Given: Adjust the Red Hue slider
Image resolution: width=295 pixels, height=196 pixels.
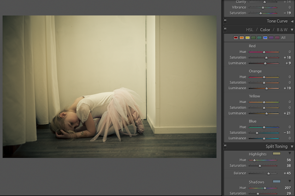Looking at the screenshot, I should click(264, 52).
